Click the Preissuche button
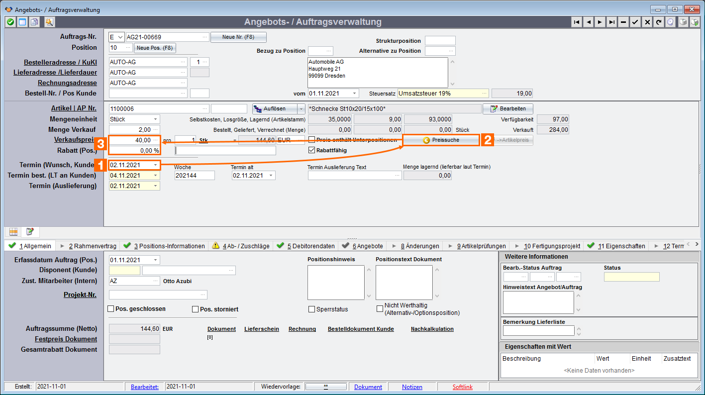 coord(441,140)
